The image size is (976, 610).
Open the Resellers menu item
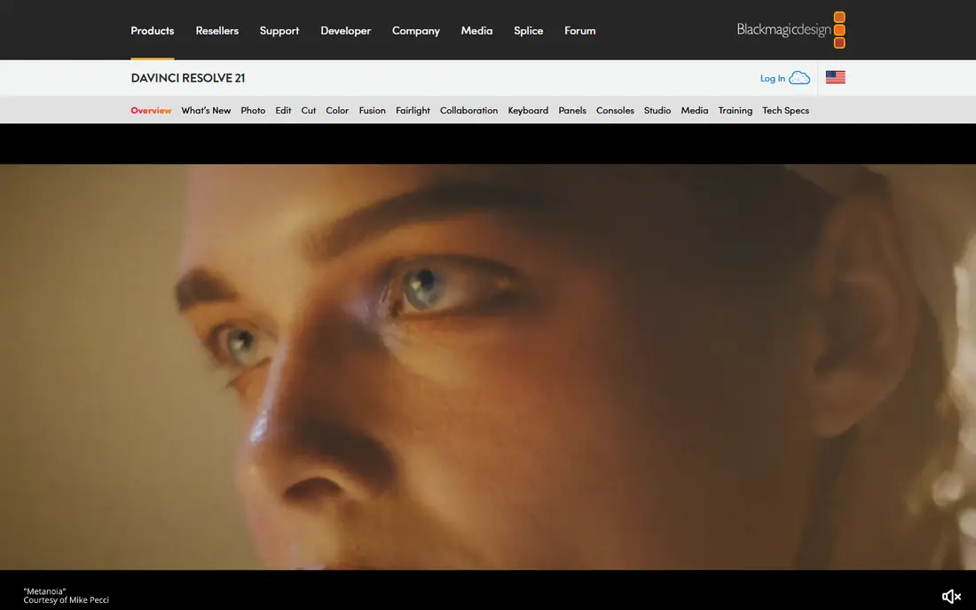217,30
